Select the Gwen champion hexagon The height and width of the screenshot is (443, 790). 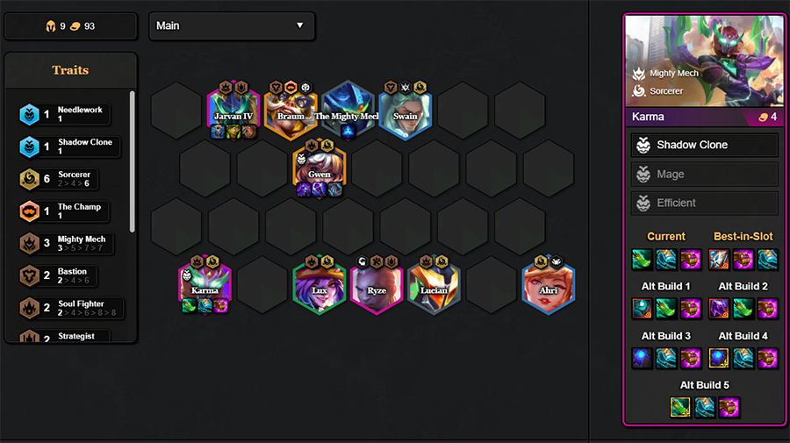click(x=320, y=168)
